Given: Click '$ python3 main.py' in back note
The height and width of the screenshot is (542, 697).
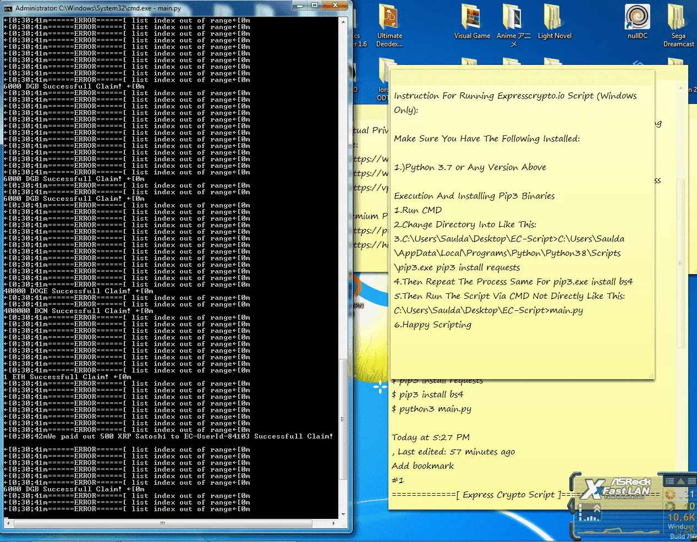Looking at the screenshot, I should [x=431, y=409].
